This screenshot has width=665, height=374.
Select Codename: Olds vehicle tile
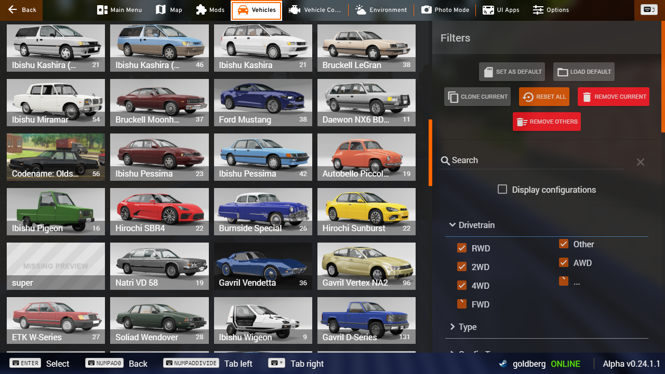pos(56,157)
